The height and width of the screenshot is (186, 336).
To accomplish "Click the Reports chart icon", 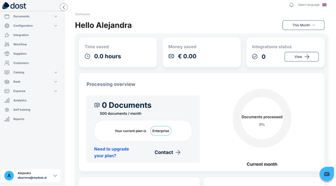I will 7,119.
